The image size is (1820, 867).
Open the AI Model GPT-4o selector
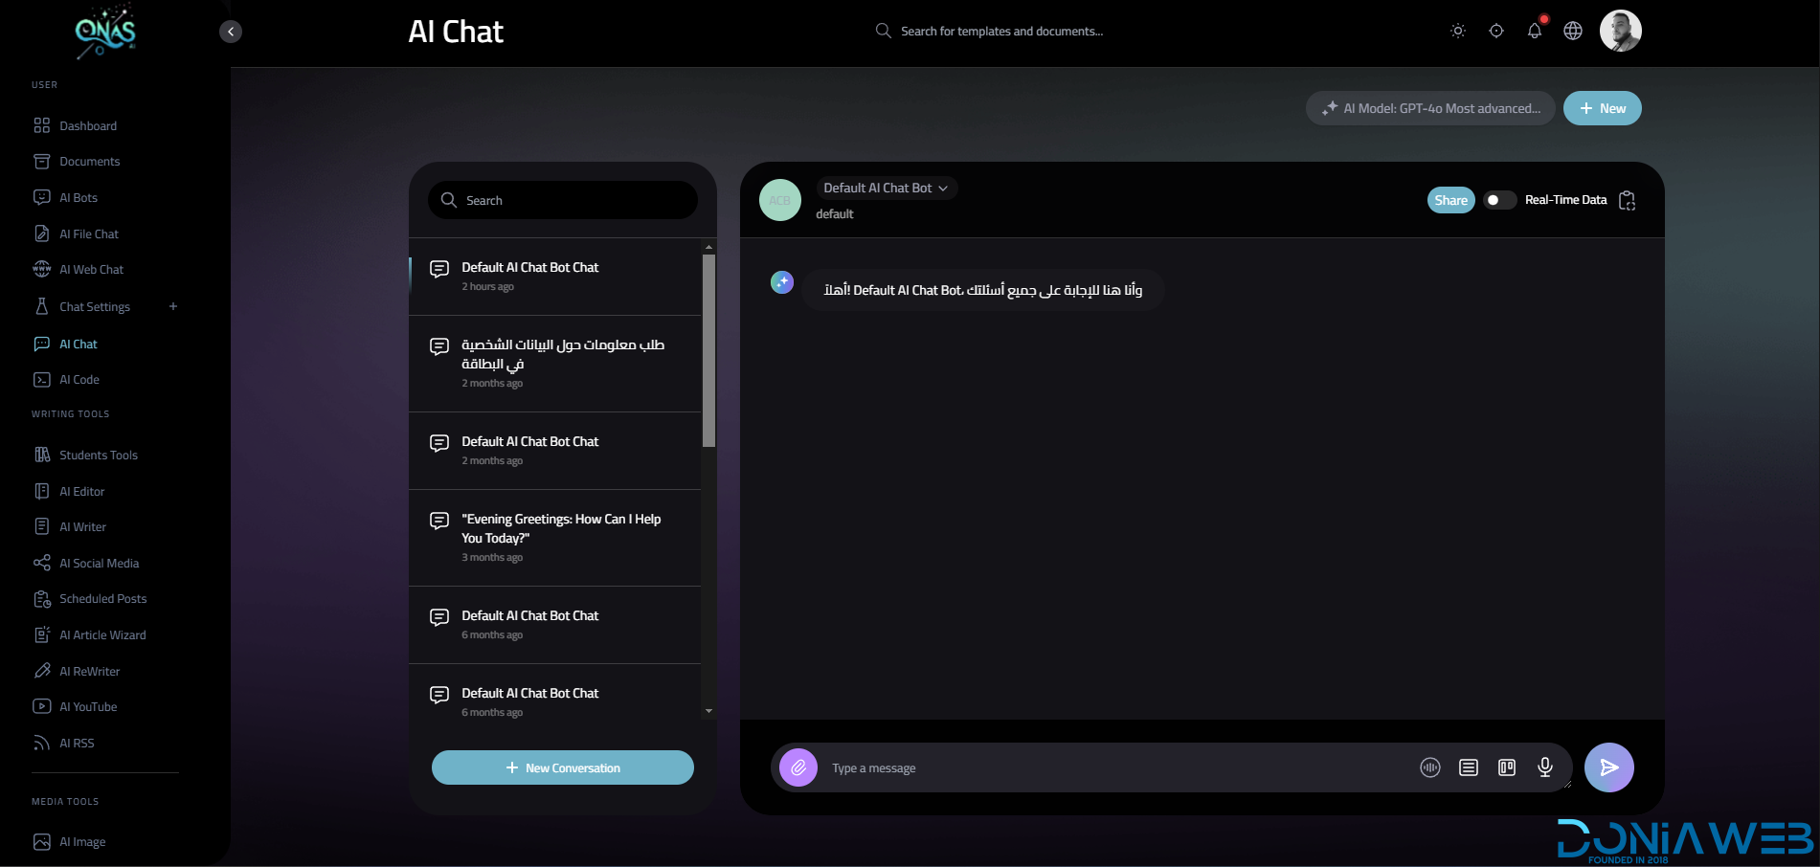click(1430, 108)
